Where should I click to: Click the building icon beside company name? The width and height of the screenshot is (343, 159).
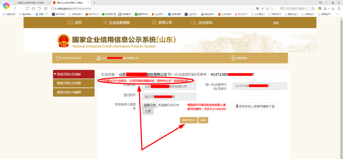(98, 58)
